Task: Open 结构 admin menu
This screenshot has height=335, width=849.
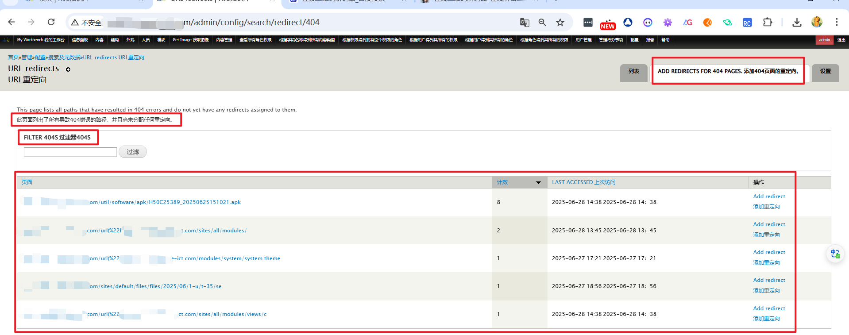Action: (x=115, y=40)
